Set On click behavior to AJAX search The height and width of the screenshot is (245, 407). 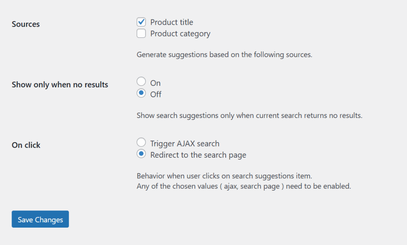pyautogui.click(x=141, y=142)
